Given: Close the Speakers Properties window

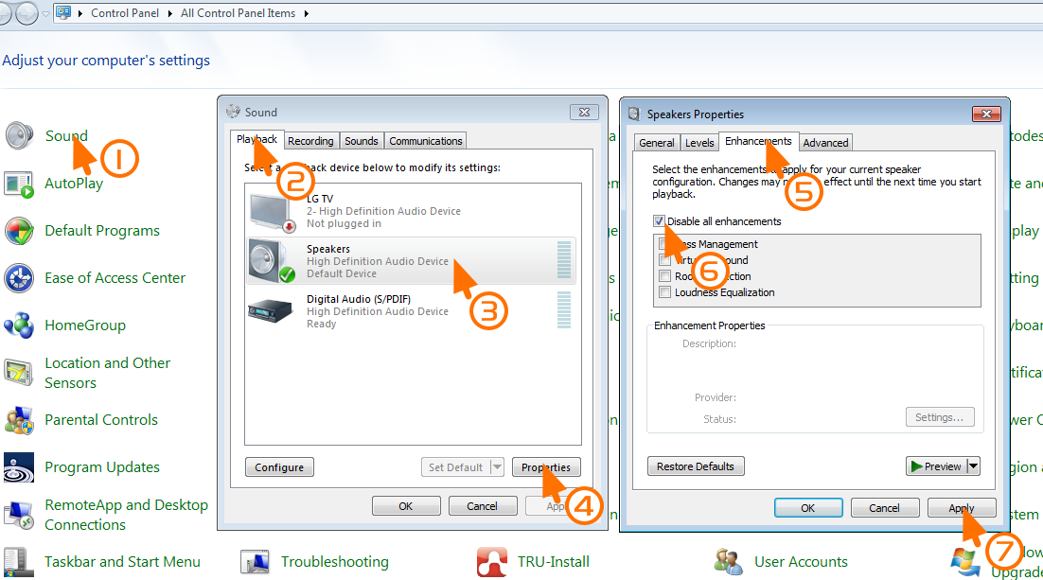Looking at the screenshot, I should (x=986, y=114).
